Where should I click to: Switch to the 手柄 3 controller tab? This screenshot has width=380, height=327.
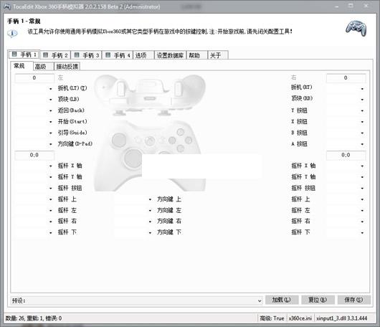click(x=87, y=55)
